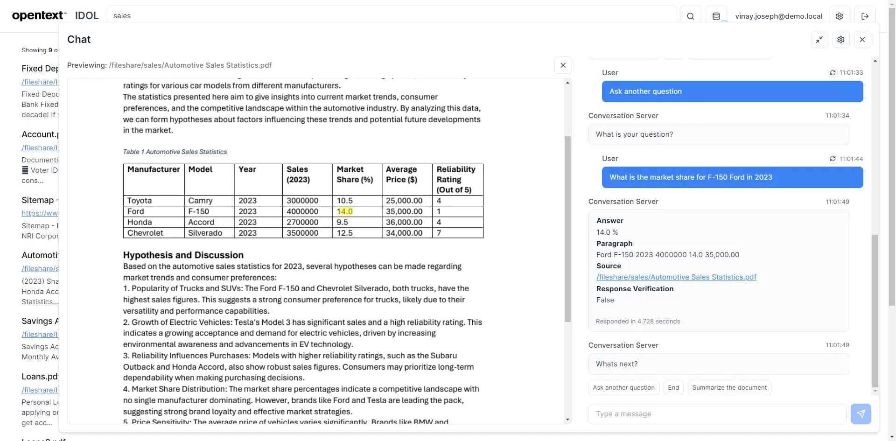Open the database sources icon
This screenshot has width=896, height=441.
pos(716,16)
